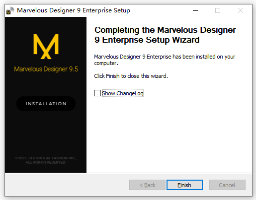Screen dimensions: 256x200
Task: Click the Finish button
Action: pos(184,185)
